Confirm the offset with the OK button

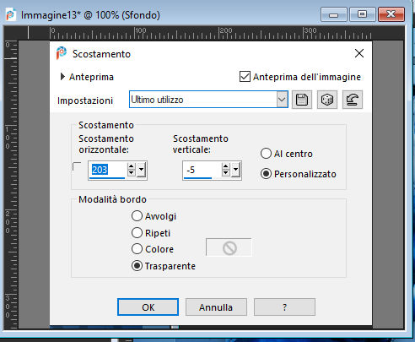coord(148,307)
